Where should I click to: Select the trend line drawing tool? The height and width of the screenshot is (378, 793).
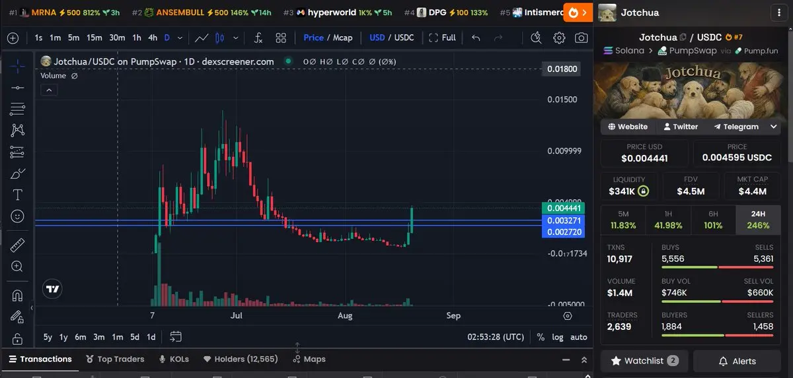pyautogui.click(x=18, y=87)
